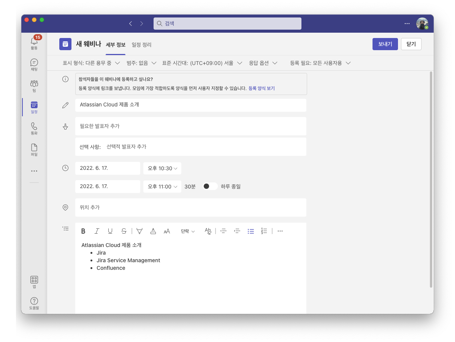
Task: Click the pencil icon beside title field
Action: pos(65,105)
